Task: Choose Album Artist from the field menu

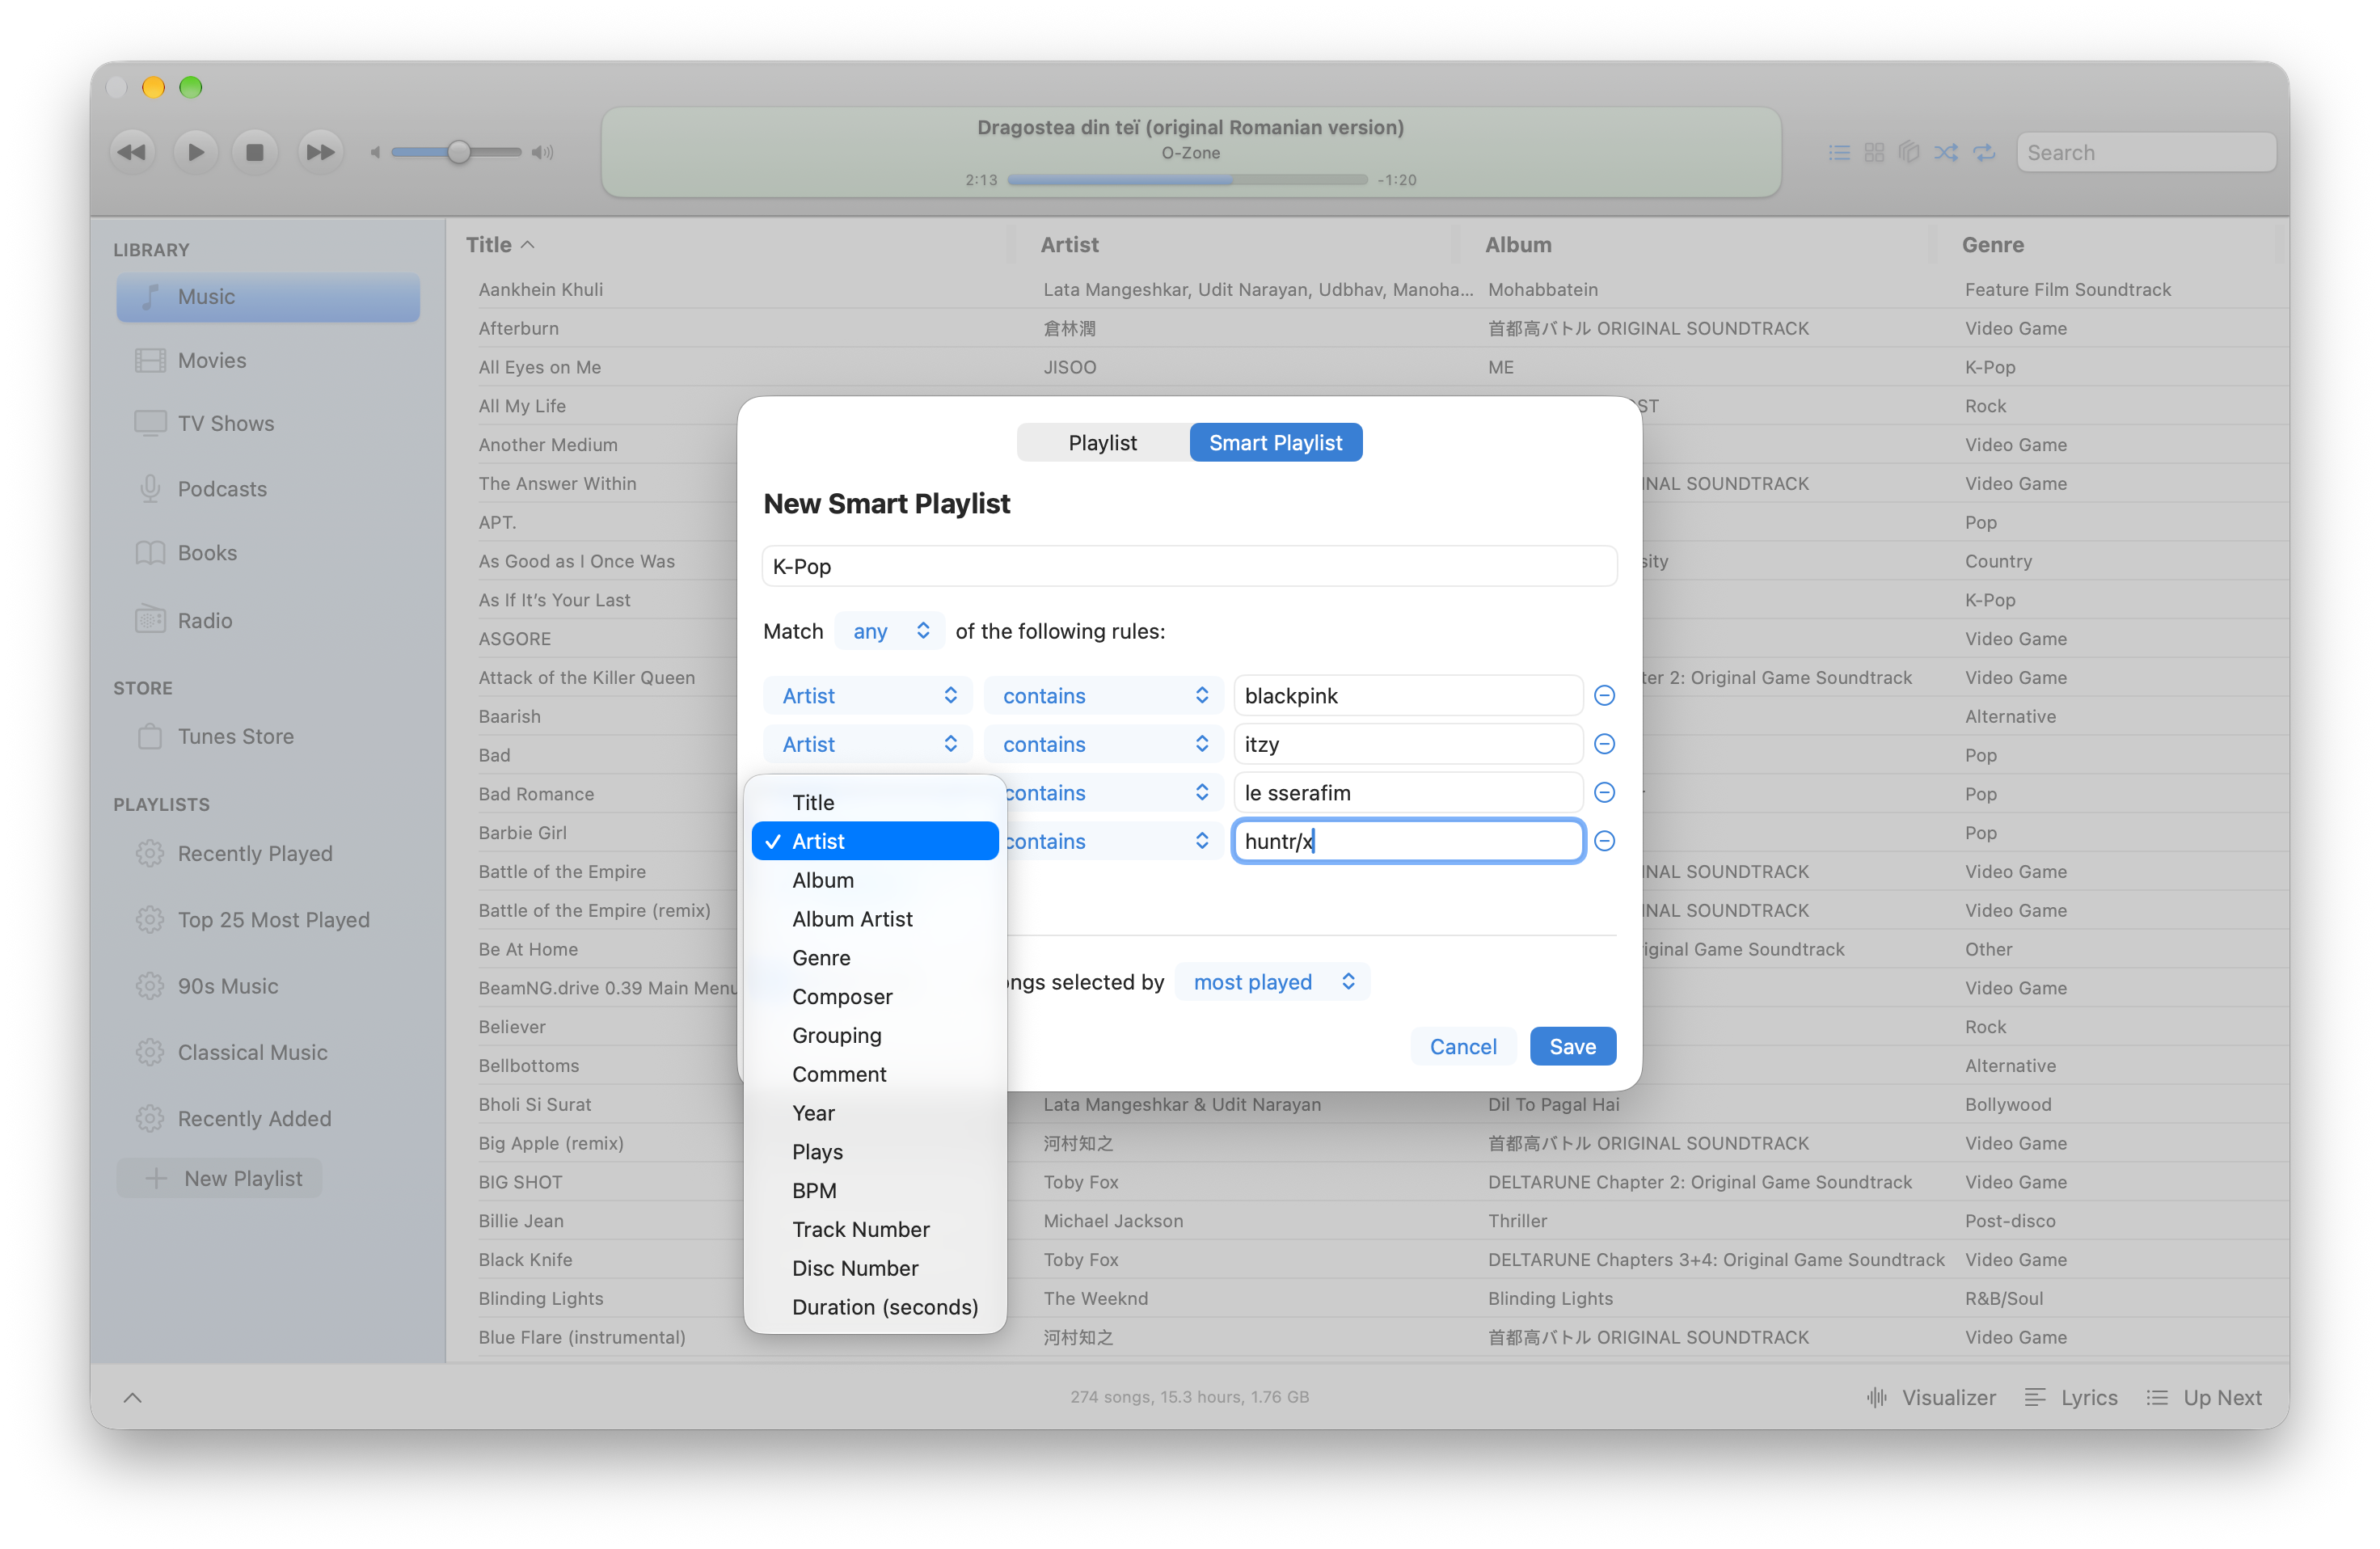Action: pyautogui.click(x=875, y=918)
